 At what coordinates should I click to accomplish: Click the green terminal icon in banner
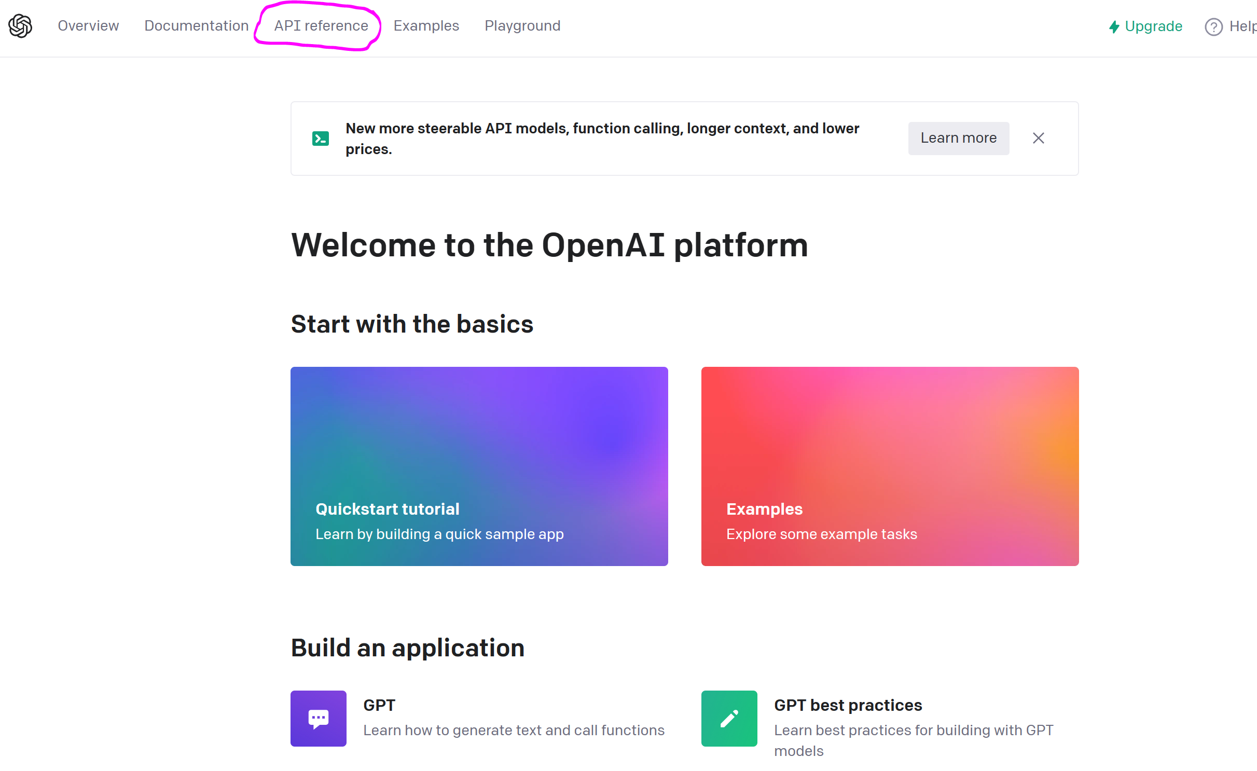(320, 139)
